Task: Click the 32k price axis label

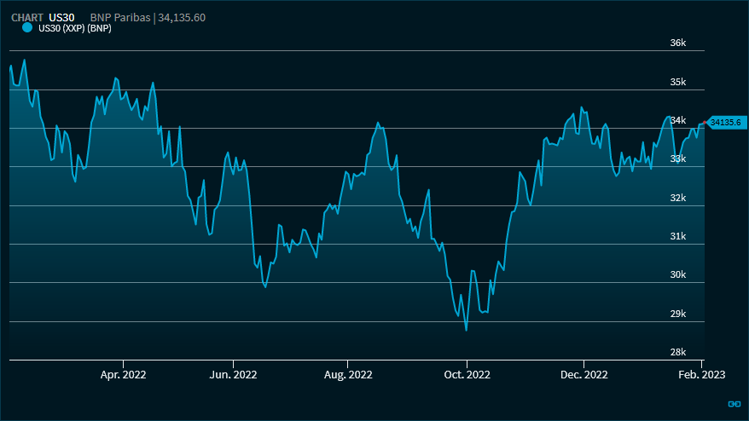Action: pyautogui.click(x=678, y=198)
